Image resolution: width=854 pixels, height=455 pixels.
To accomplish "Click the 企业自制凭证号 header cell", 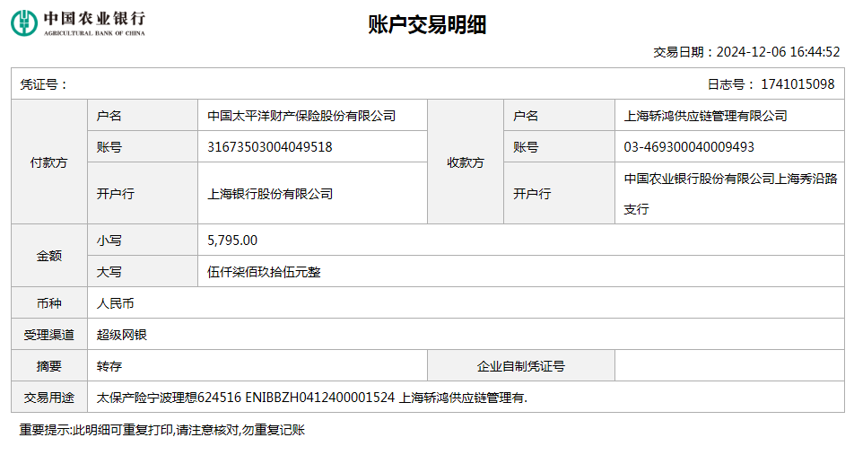I will (x=520, y=366).
